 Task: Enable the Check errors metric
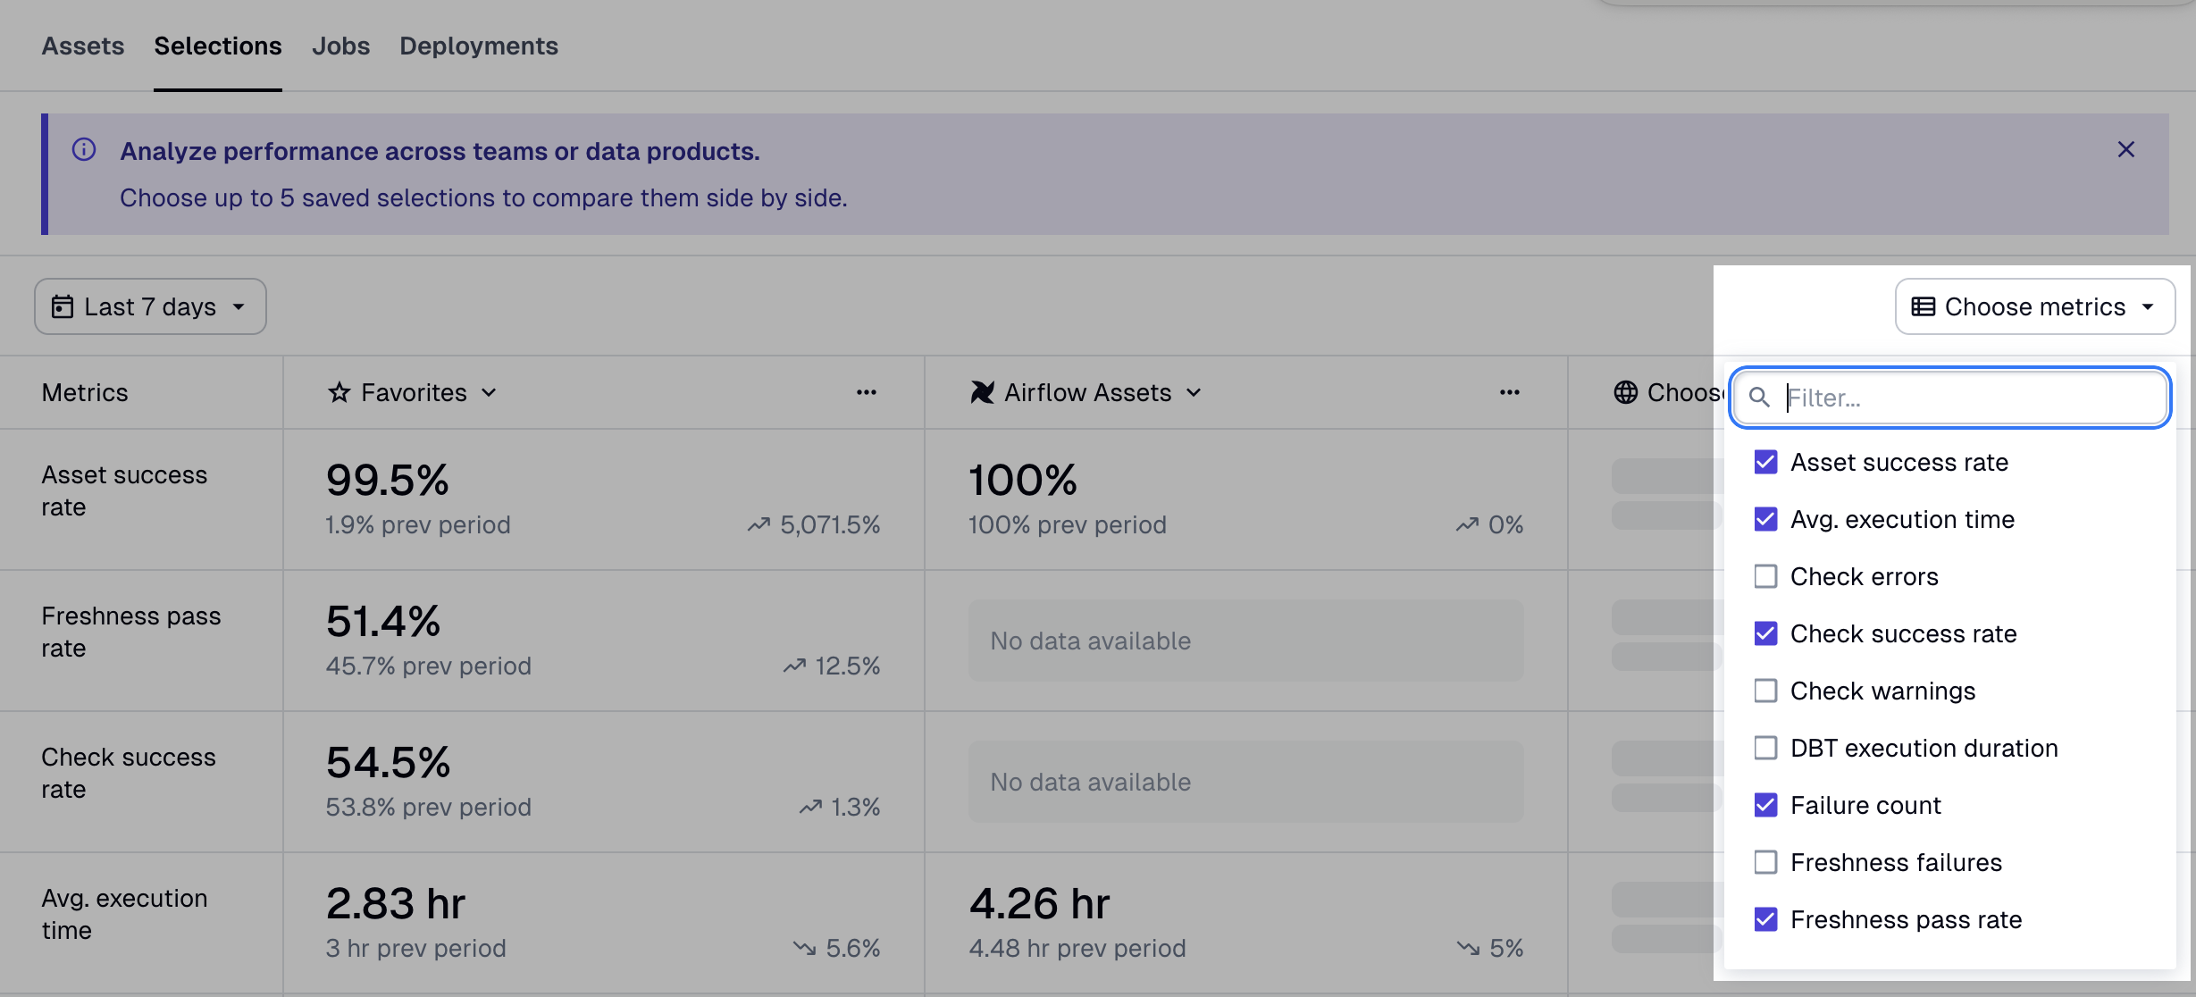click(1765, 576)
